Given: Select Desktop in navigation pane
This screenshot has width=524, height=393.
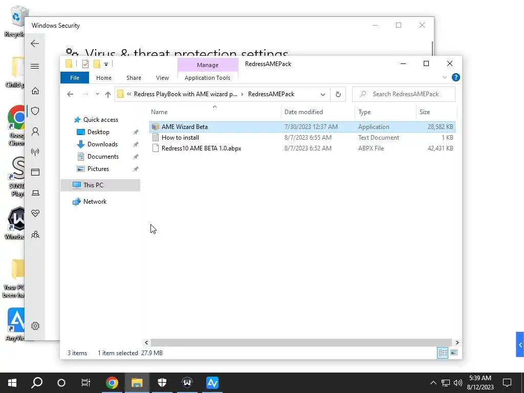Looking at the screenshot, I should coord(98,132).
